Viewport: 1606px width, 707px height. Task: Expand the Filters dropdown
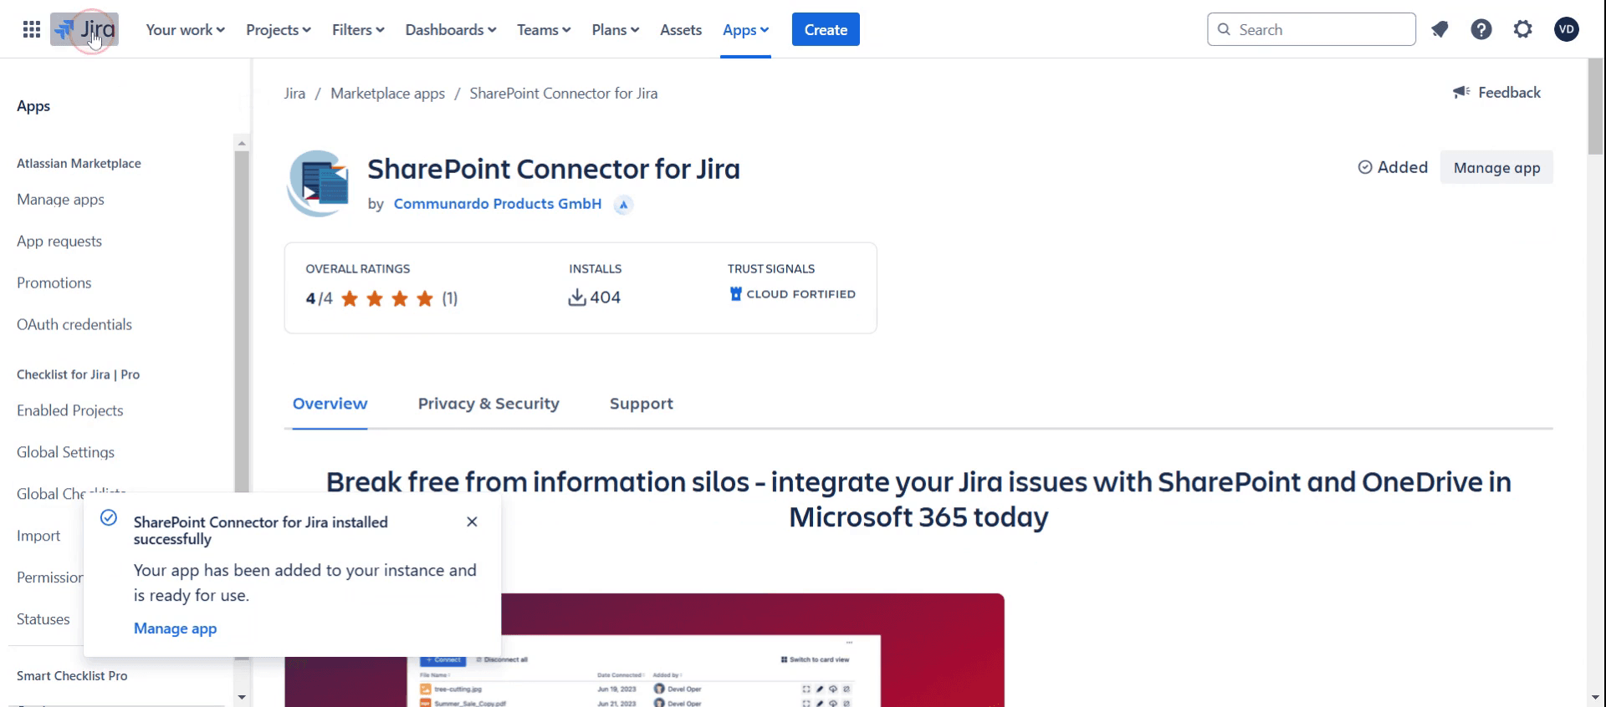[358, 30]
